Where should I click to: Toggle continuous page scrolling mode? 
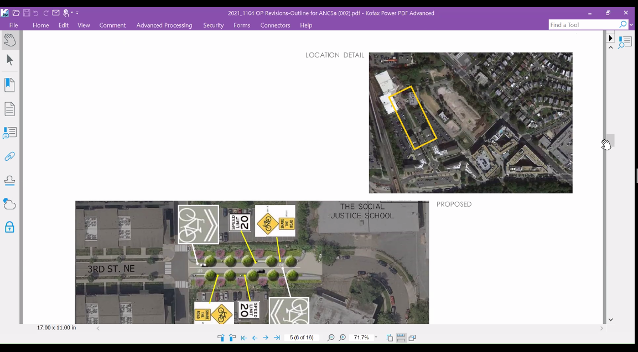point(401,338)
